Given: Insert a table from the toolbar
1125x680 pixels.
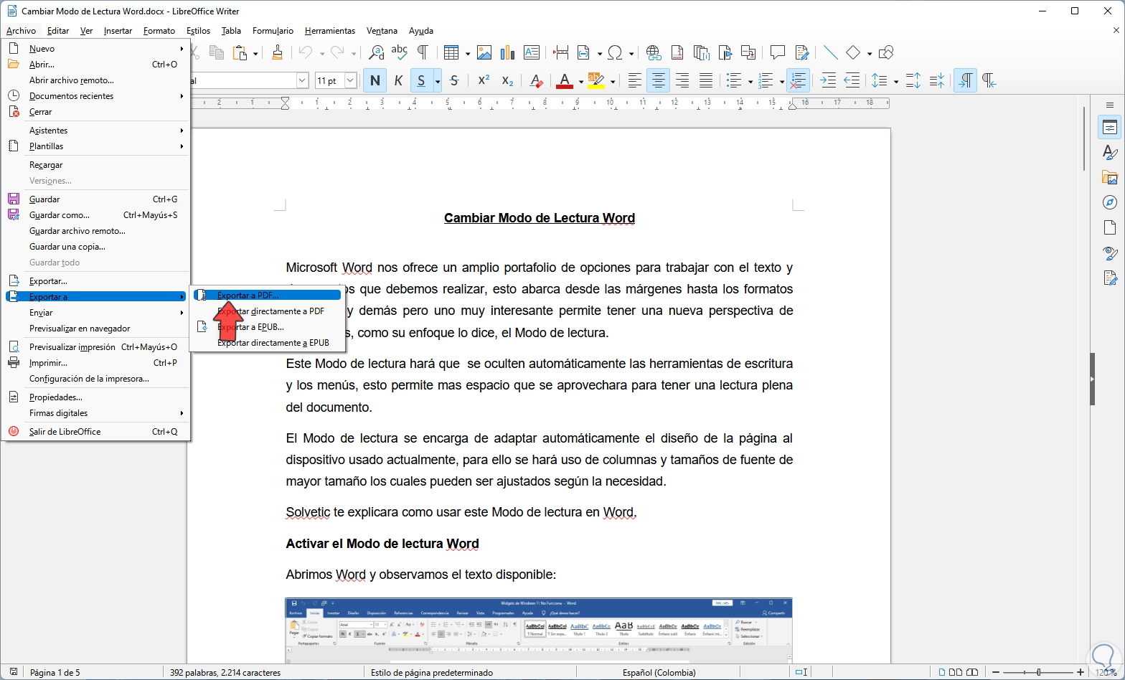Looking at the screenshot, I should (451, 52).
